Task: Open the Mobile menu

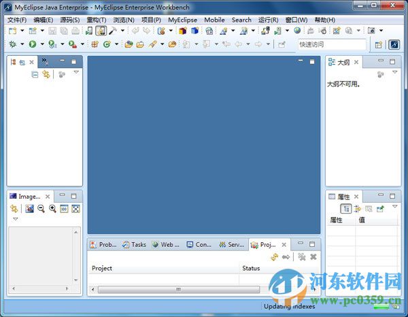Action: pyautogui.click(x=214, y=20)
